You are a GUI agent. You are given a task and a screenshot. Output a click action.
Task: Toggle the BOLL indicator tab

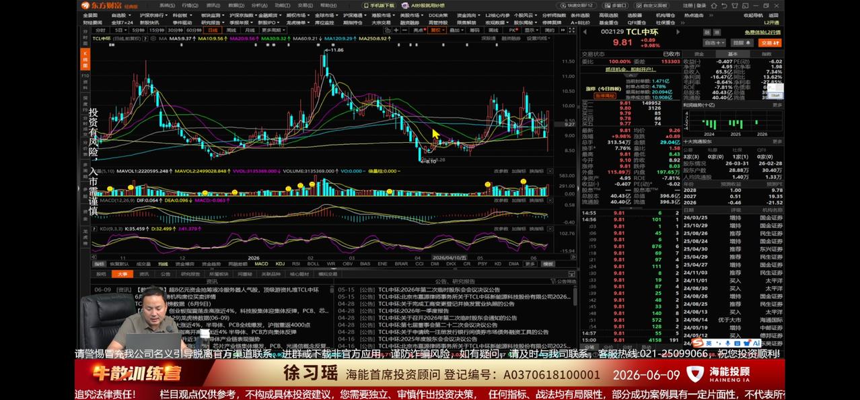click(314, 264)
